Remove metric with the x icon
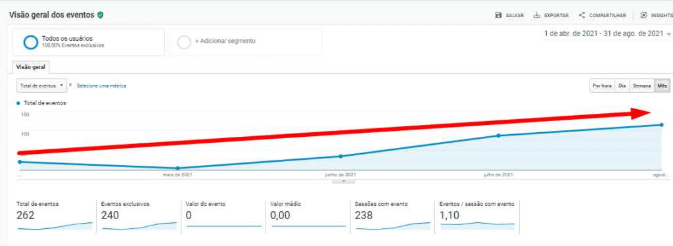 click(70, 85)
